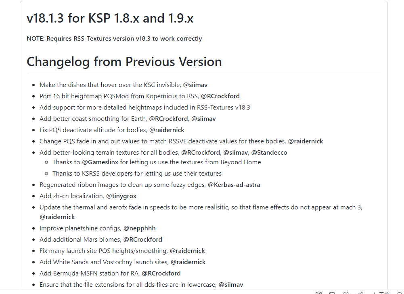The image size is (404, 294).
Task: Click @raidernick on launch site PQS heights line
Action: 187,251
